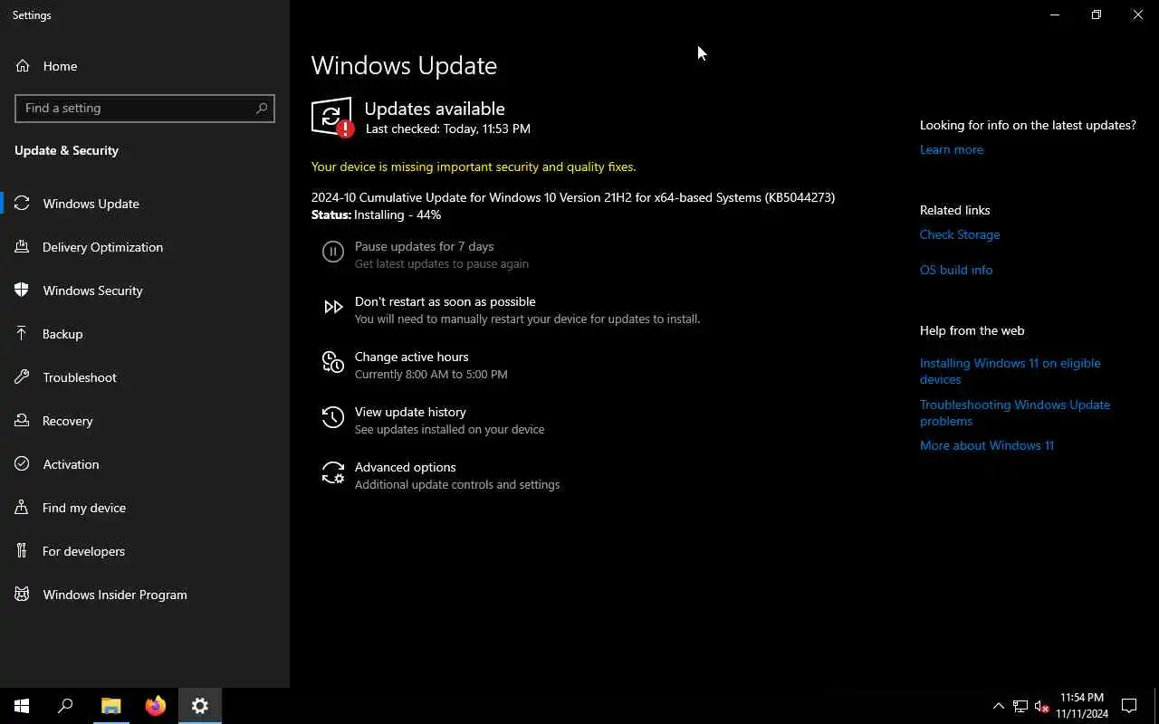Click the Troubleshoot wrench icon
The height and width of the screenshot is (724, 1159).
click(x=23, y=377)
